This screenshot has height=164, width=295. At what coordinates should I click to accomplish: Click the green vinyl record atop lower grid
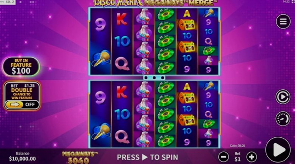pos(165,88)
